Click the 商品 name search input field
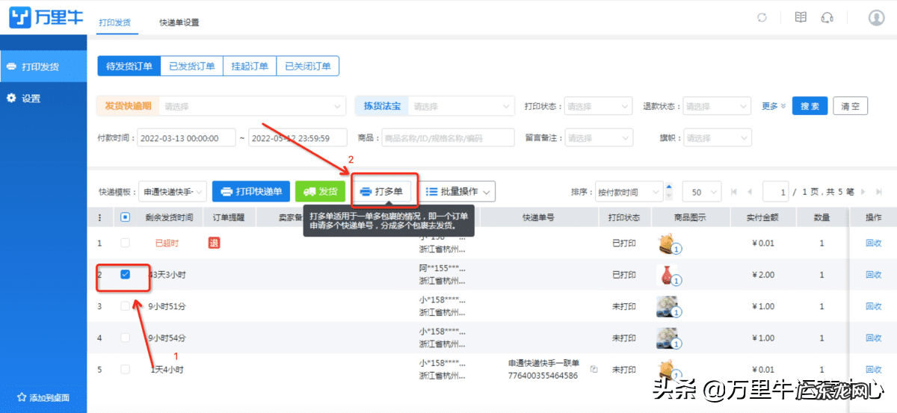 tap(447, 137)
